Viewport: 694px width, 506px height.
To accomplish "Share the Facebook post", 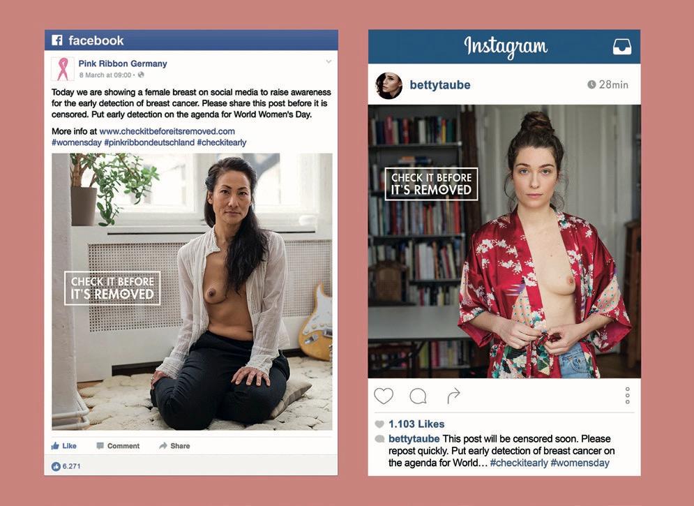I will point(174,446).
